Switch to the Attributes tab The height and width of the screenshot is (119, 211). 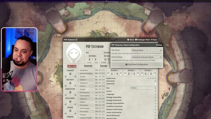coord(72,66)
